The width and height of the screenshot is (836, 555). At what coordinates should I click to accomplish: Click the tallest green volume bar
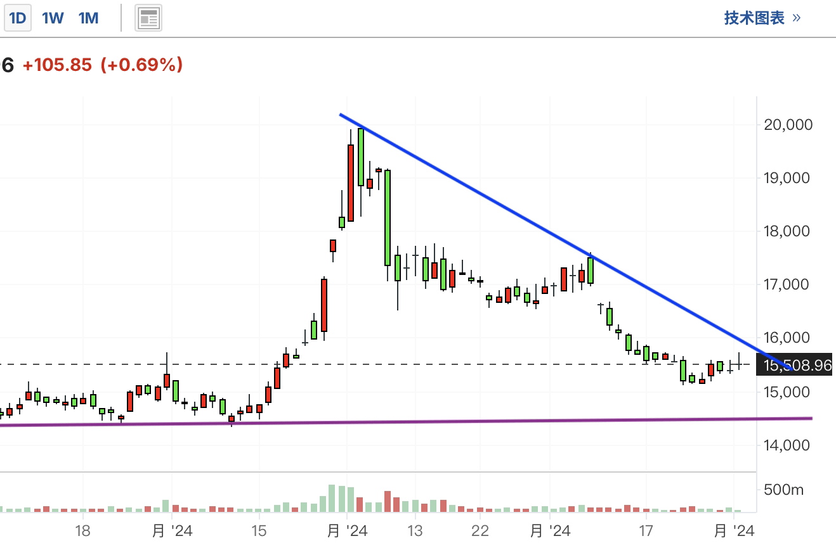tap(331, 499)
